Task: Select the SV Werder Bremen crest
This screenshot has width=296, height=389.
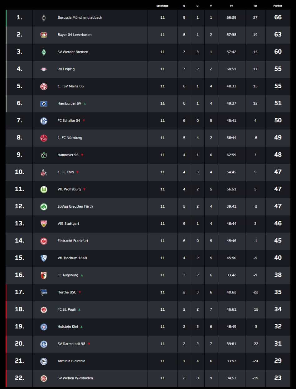Action: (44, 52)
